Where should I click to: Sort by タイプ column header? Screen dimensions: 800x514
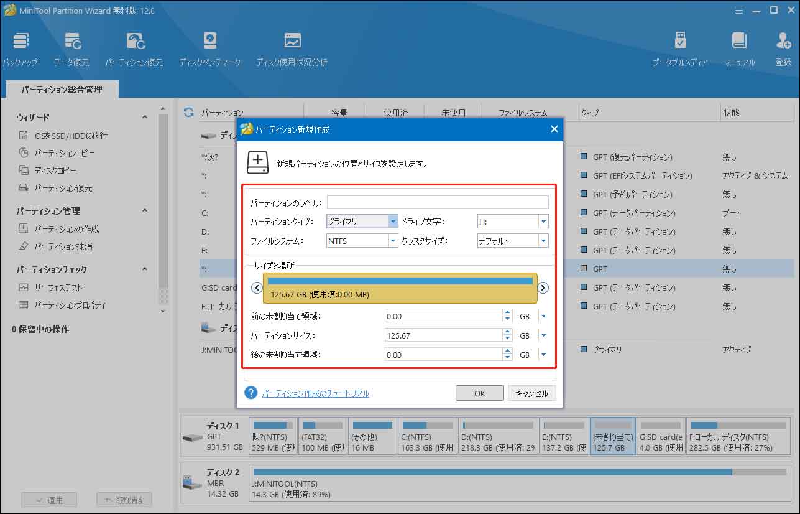[590, 113]
